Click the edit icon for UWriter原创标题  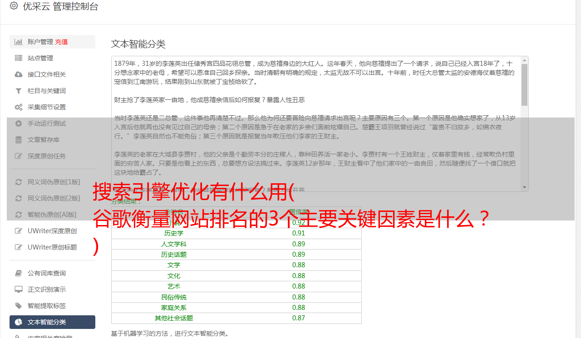click(x=19, y=247)
